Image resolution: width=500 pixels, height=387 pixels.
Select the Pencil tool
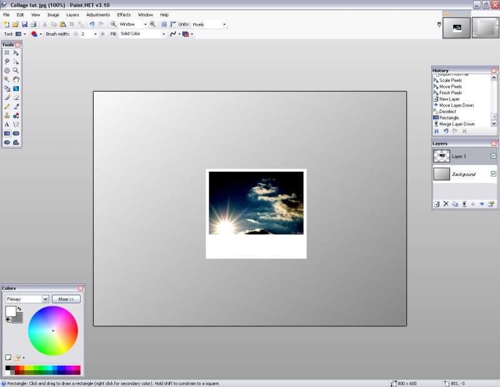pyautogui.click(x=7, y=106)
